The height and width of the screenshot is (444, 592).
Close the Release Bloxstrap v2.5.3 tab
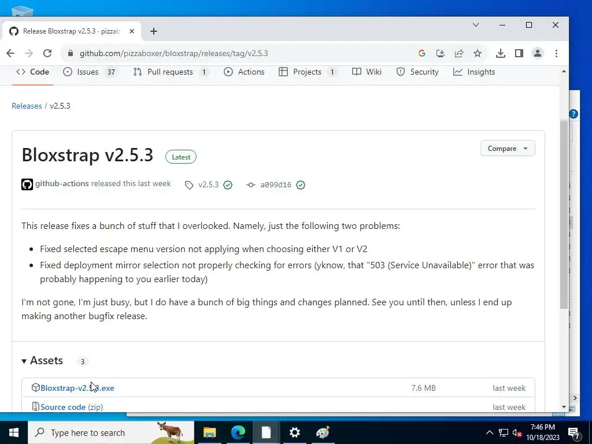(132, 31)
